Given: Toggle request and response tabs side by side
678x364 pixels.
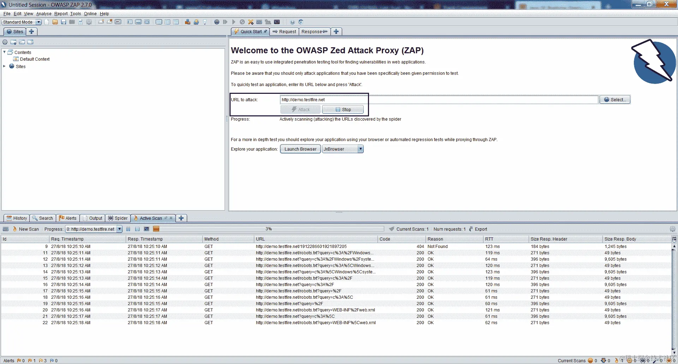Looking at the screenshot, I should pyautogui.click(x=167, y=22).
